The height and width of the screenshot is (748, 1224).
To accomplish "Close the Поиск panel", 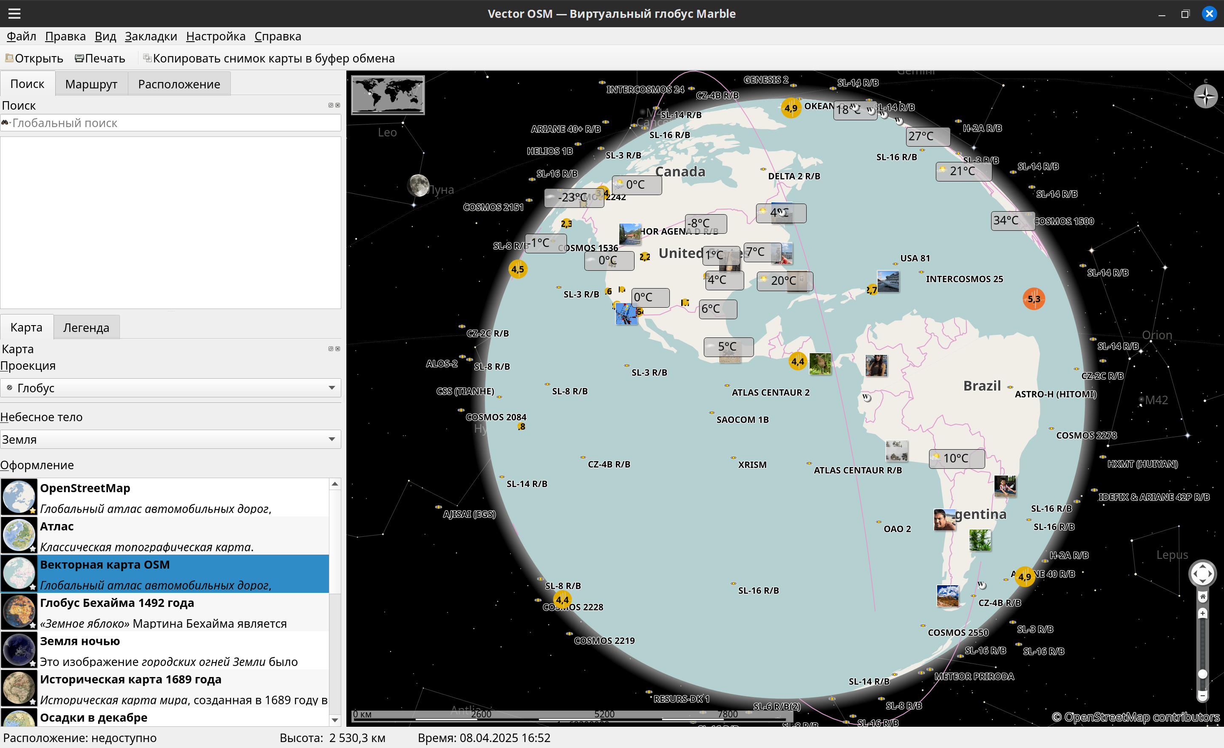I will pos(338,105).
